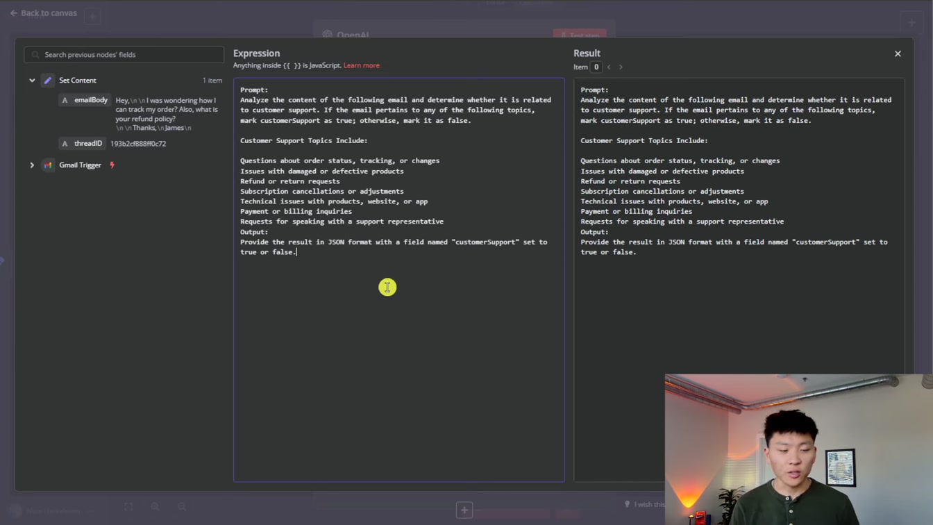Collapse the Set Content node

click(32, 81)
